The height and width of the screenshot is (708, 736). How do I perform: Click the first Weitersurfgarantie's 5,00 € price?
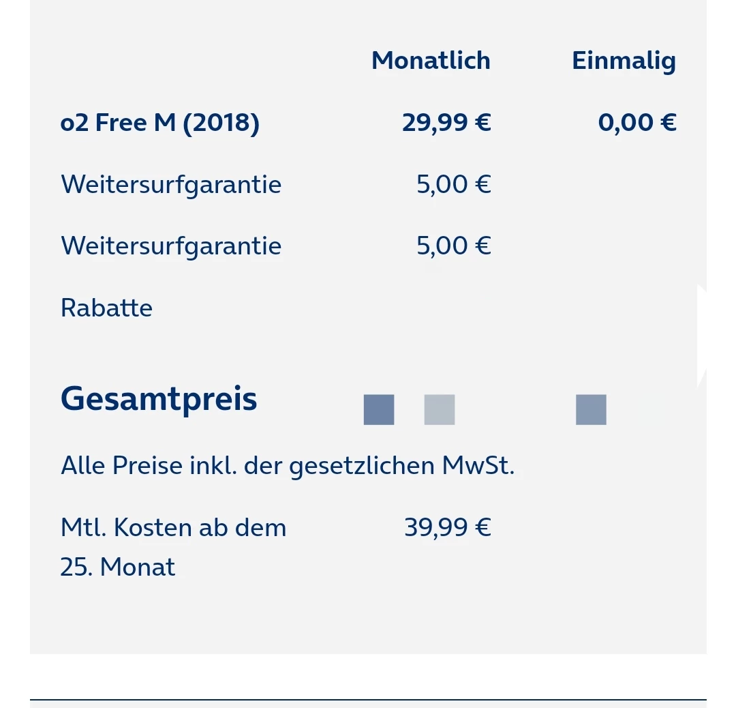click(453, 184)
